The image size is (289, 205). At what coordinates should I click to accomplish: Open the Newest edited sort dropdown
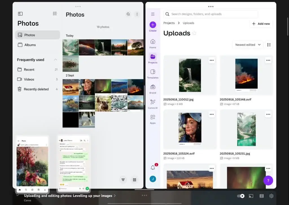[x=248, y=45]
